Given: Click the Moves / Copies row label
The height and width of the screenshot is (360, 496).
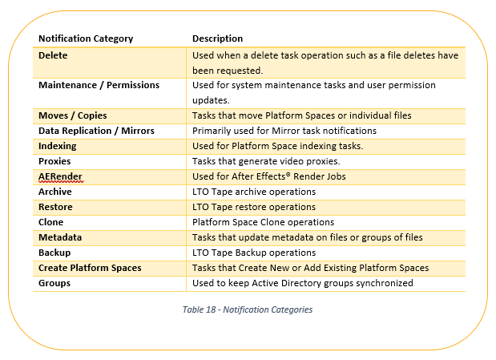Looking at the screenshot, I should (x=73, y=115).
